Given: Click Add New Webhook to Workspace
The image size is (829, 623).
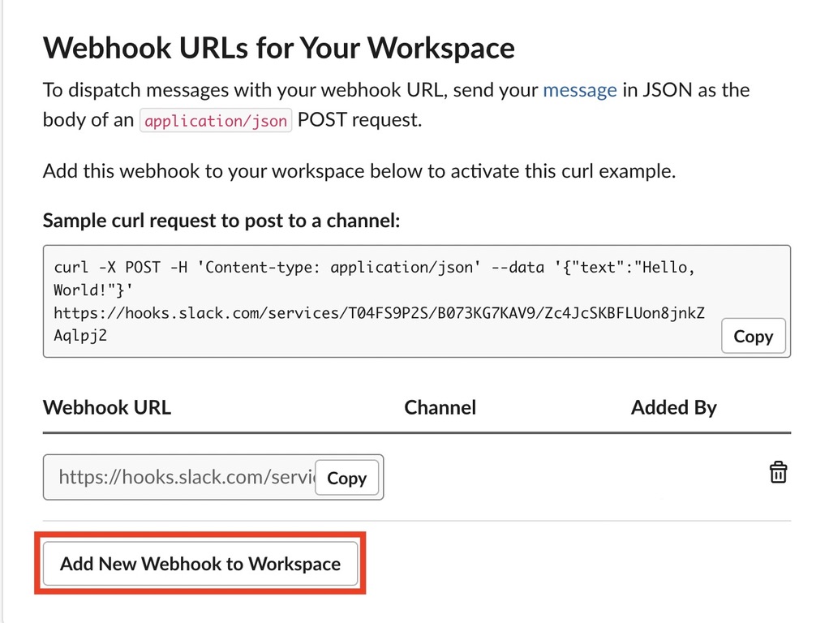Looking at the screenshot, I should (x=200, y=564).
